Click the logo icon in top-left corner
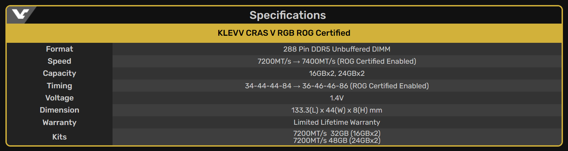 (x=20, y=14)
